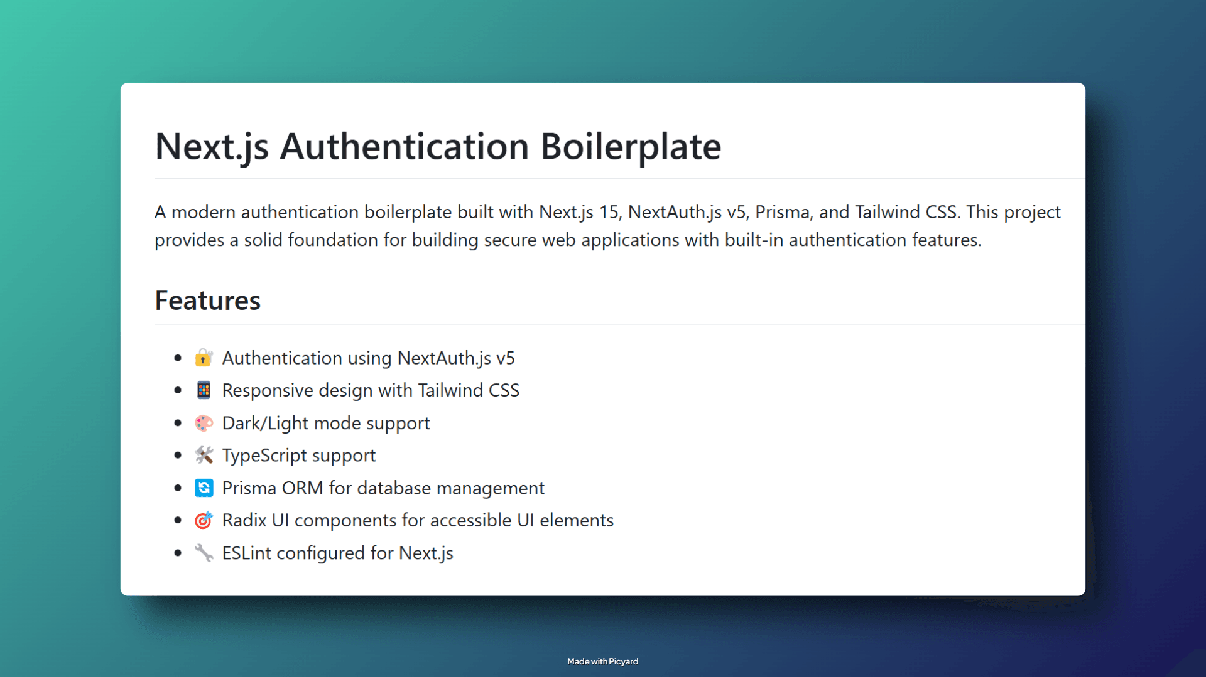Click the Radix UI components feature text
Image resolution: width=1206 pixels, height=677 pixels.
point(417,520)
